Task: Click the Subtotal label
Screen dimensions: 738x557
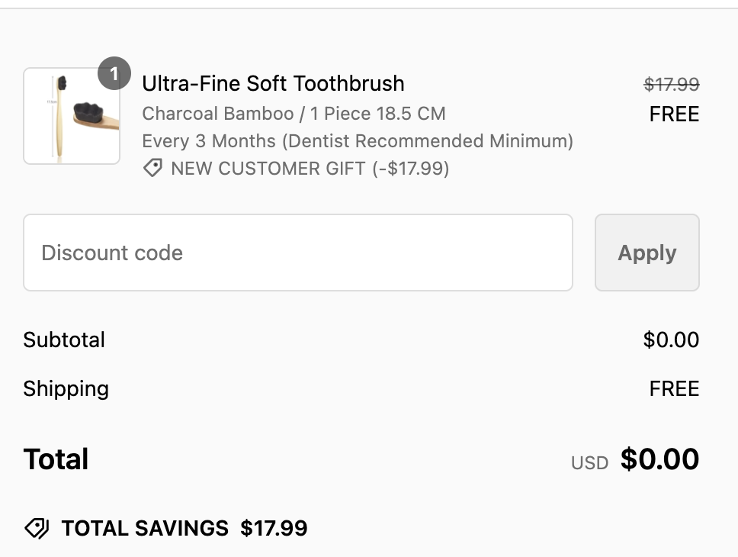Action: pyautogui.click(x=64, y=340)
